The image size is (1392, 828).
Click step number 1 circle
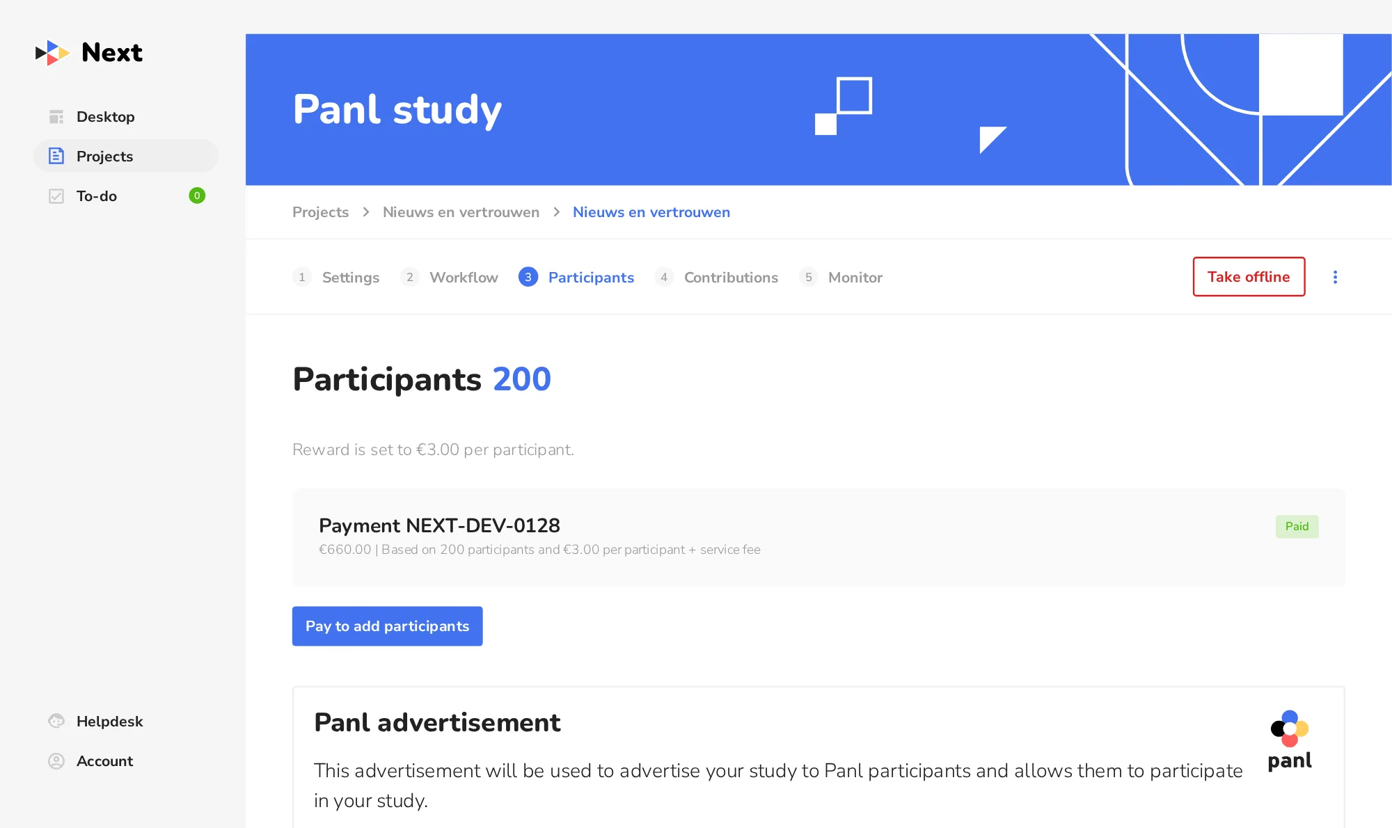point(301,277)
